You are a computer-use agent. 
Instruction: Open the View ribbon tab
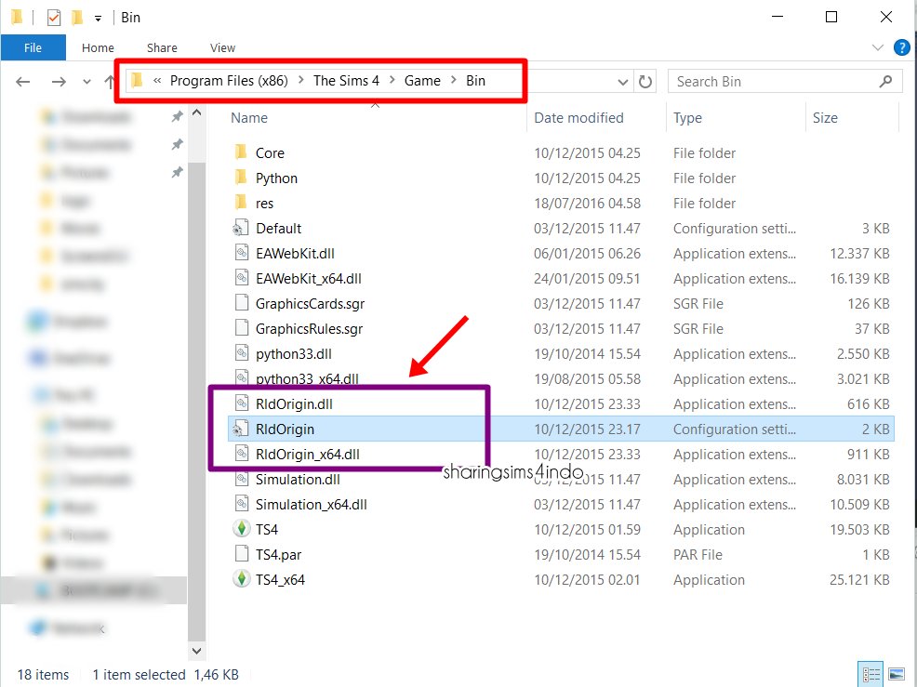[222, 48]
